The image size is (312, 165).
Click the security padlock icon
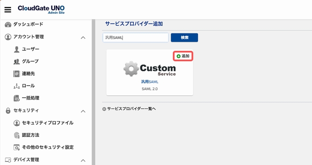8,111
